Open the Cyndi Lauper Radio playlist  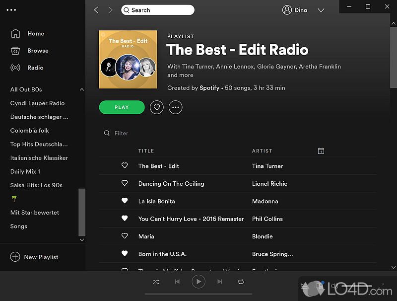37,103
